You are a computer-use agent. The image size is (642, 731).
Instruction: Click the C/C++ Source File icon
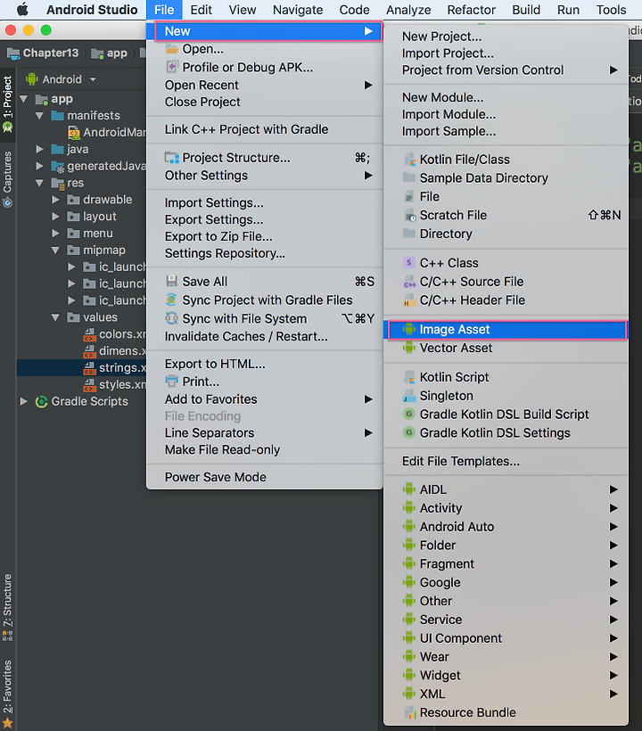click(x=409, y=282)
